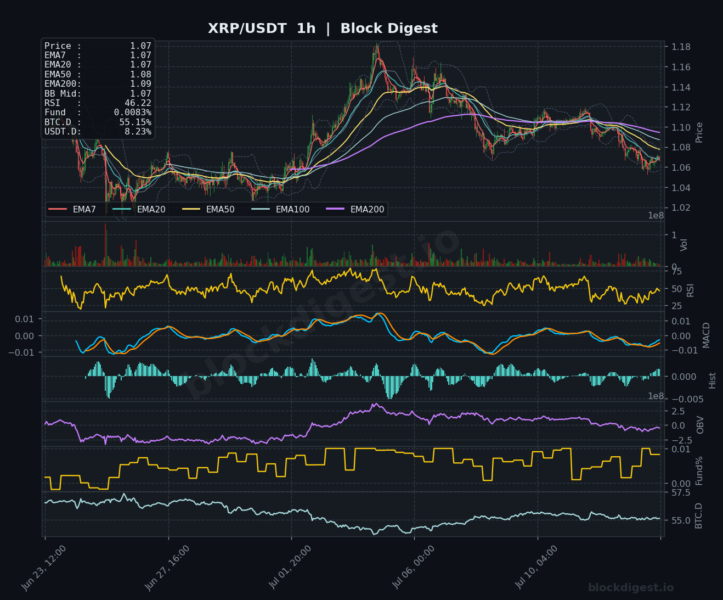This screenshot has height=600, width=723.
Task: Click the EMA7 row in the info box
Action: tap(98, 55)
